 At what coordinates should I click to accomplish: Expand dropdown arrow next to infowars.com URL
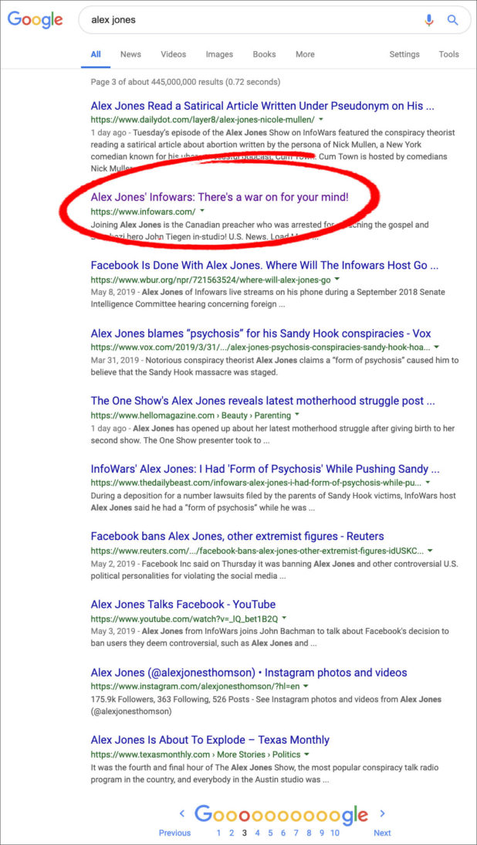tap(202, 212)
